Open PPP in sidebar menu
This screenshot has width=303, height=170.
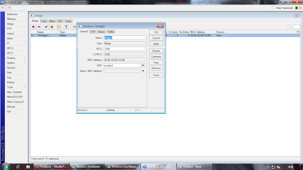(9, 29)
